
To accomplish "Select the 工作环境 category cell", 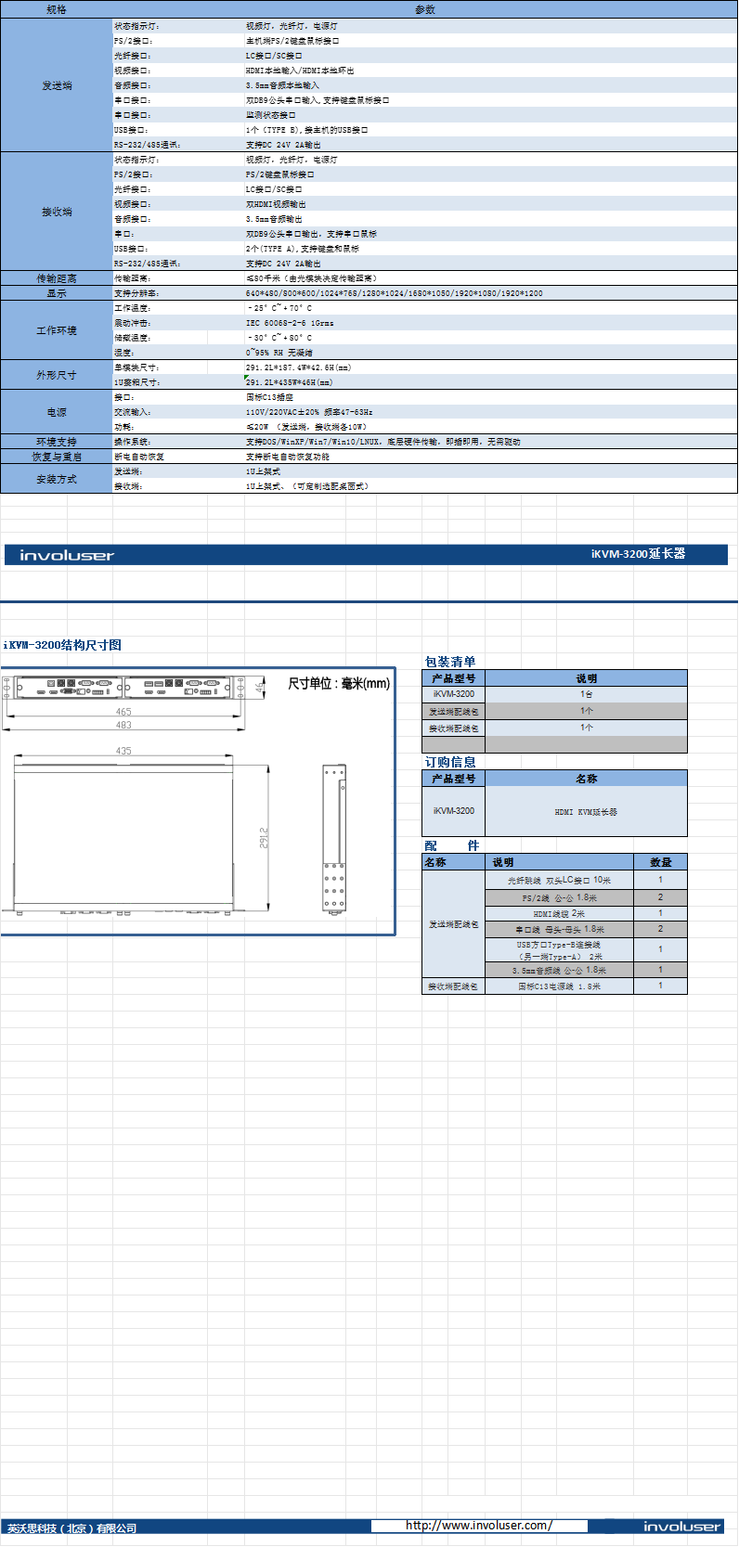I will click(57, 330).
